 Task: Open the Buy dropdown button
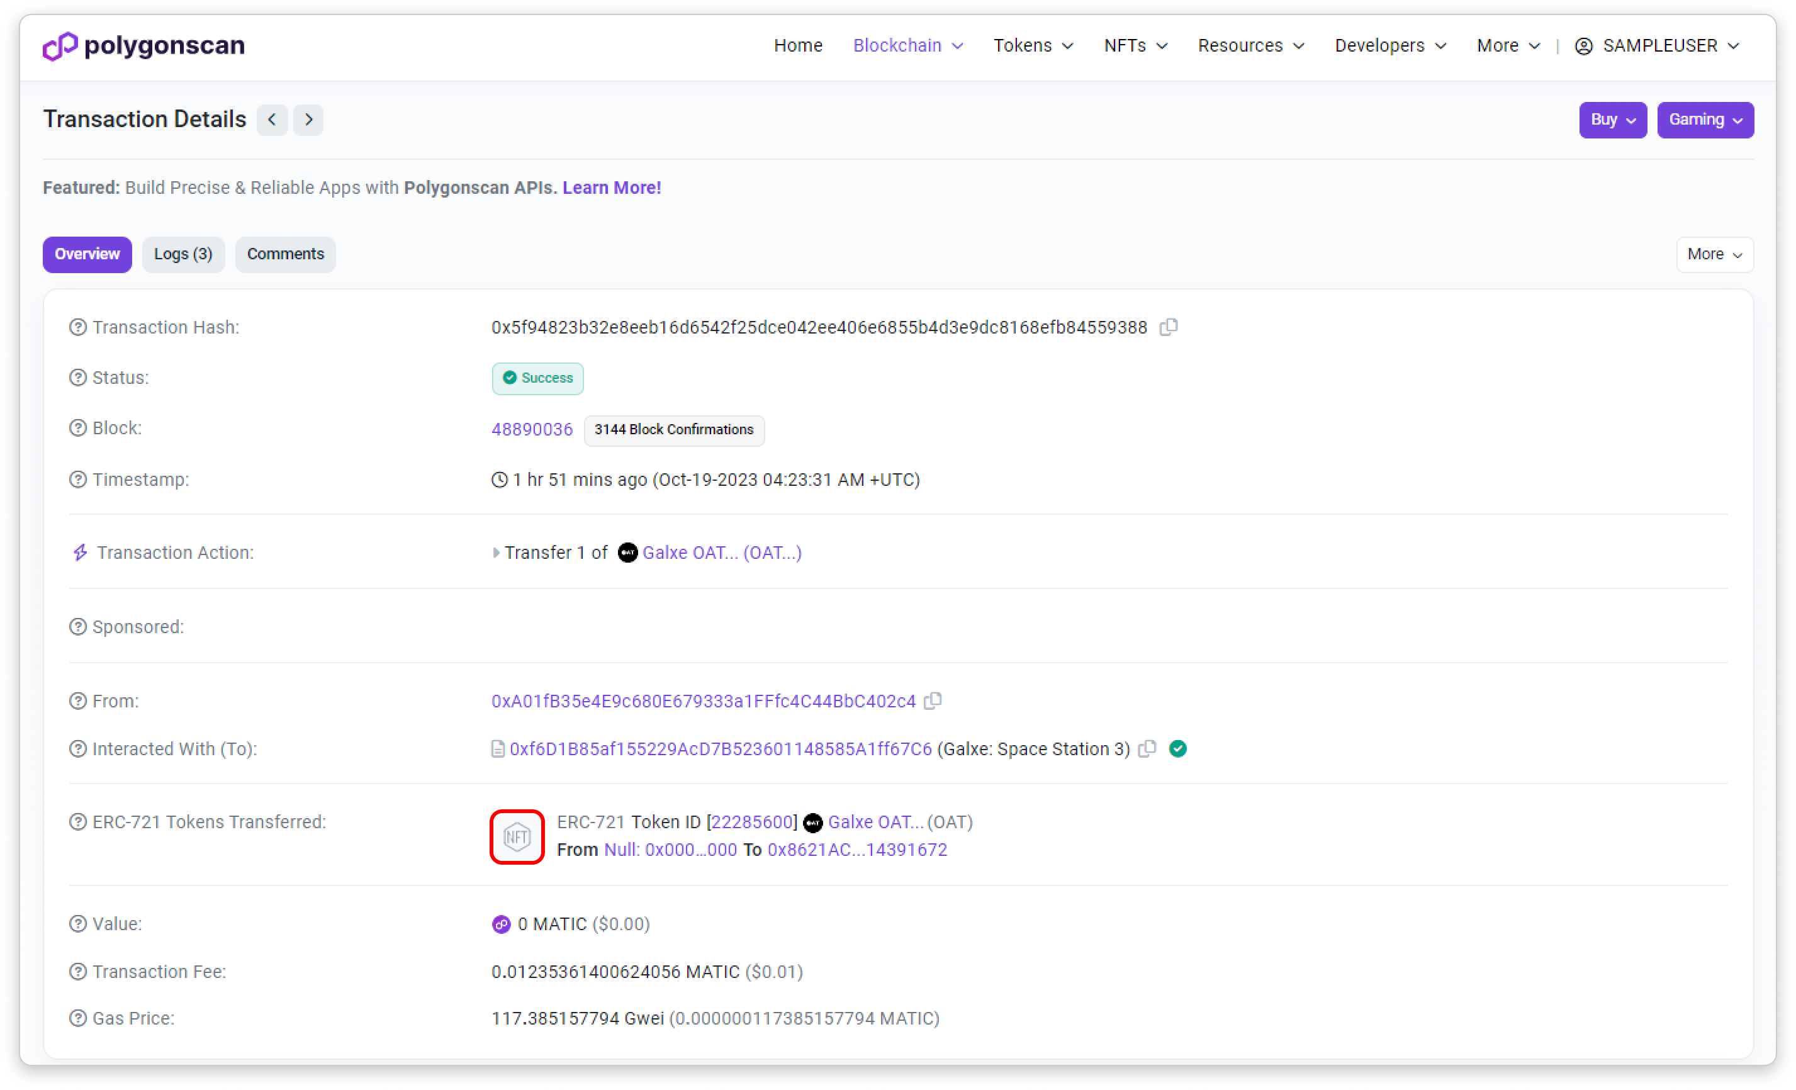tap(1613, 120)
